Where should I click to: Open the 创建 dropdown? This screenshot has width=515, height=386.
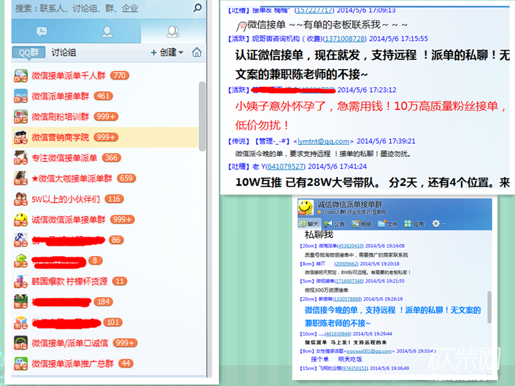pos(167,52)
